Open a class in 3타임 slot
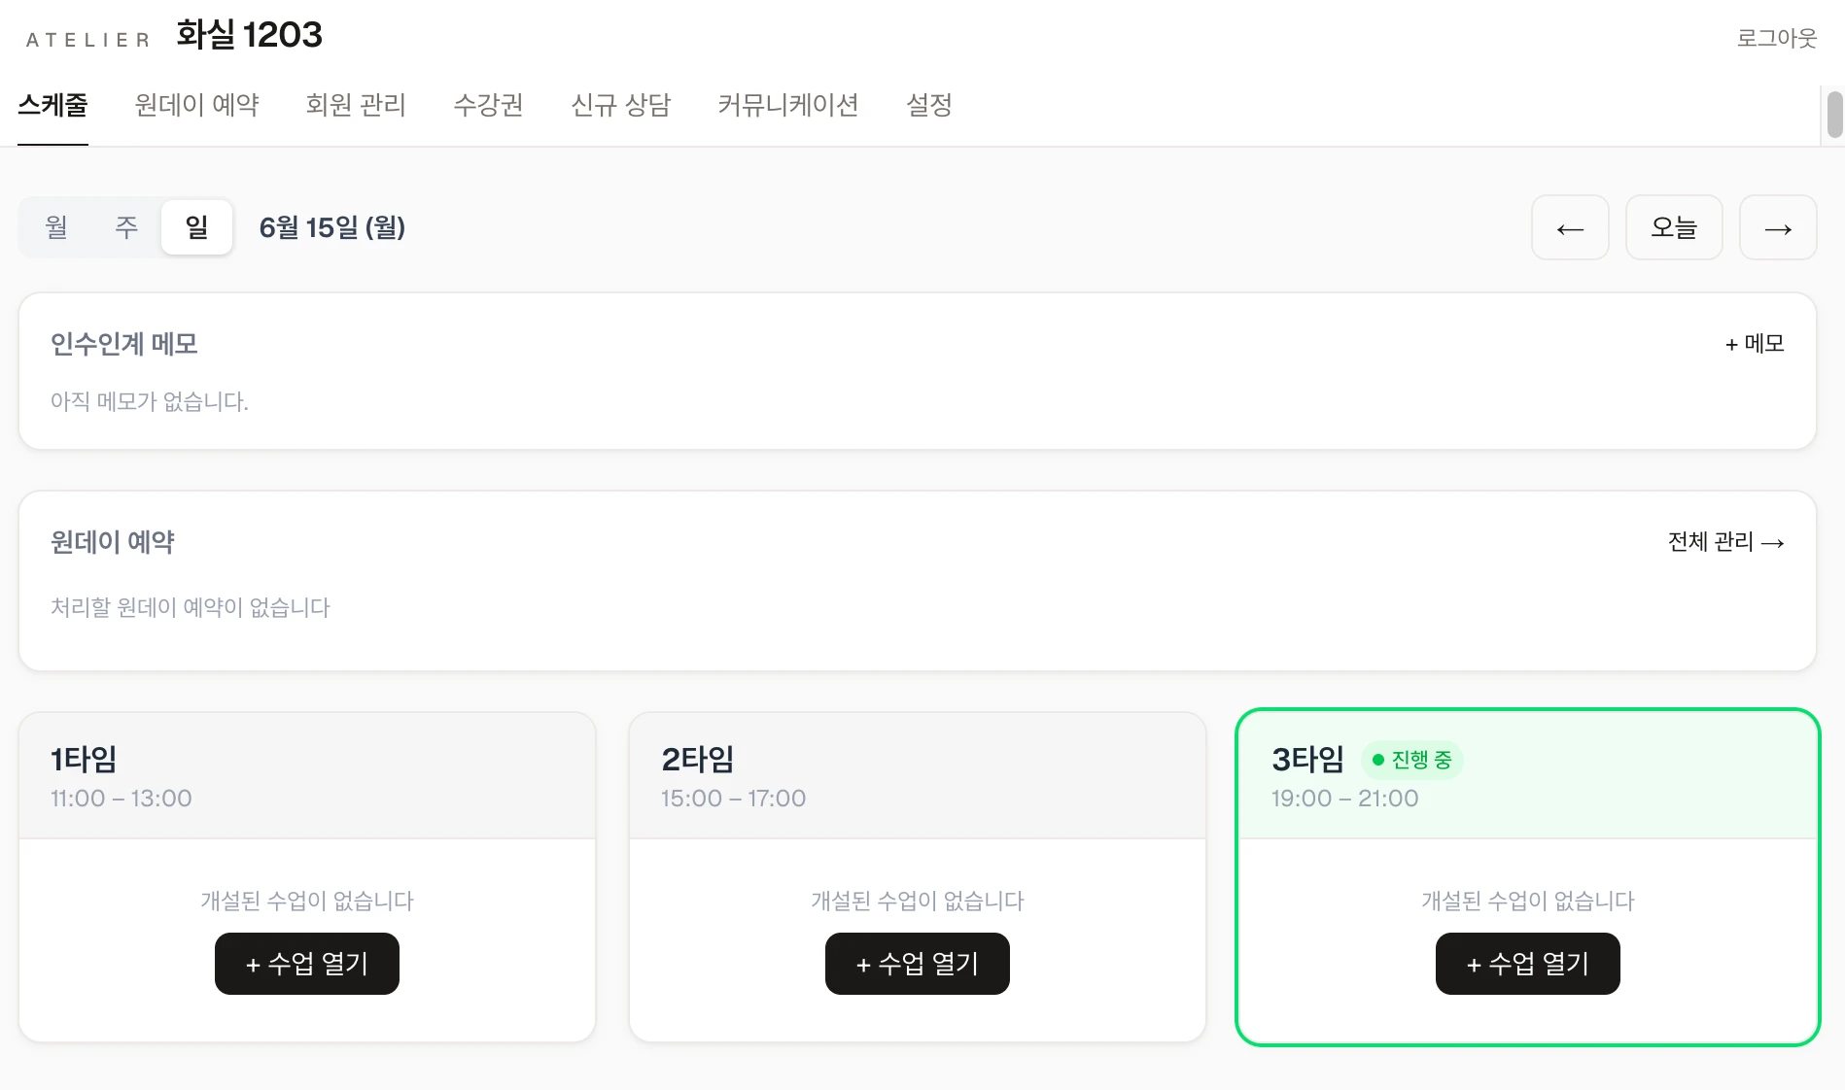Screen dimensions: 1845x1090 [x=1528, y=964]
